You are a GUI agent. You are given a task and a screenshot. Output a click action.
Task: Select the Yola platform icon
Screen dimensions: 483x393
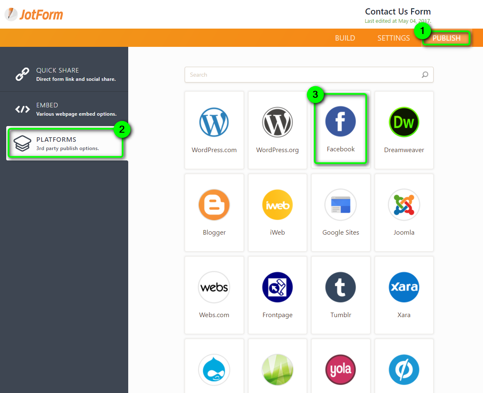[x=340, y=369]
